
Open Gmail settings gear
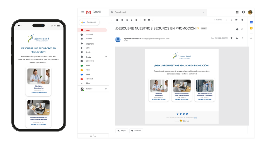pos(242,20)
